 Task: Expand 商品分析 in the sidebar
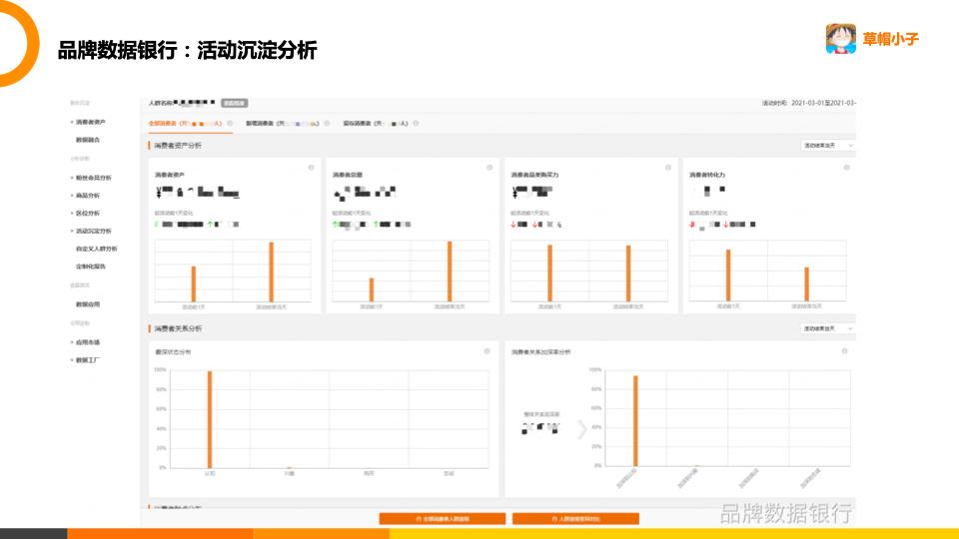85,196
